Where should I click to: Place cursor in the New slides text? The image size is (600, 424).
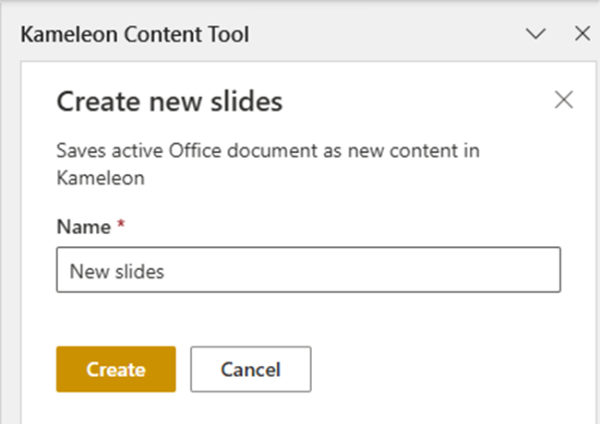[x=116, y=271]
